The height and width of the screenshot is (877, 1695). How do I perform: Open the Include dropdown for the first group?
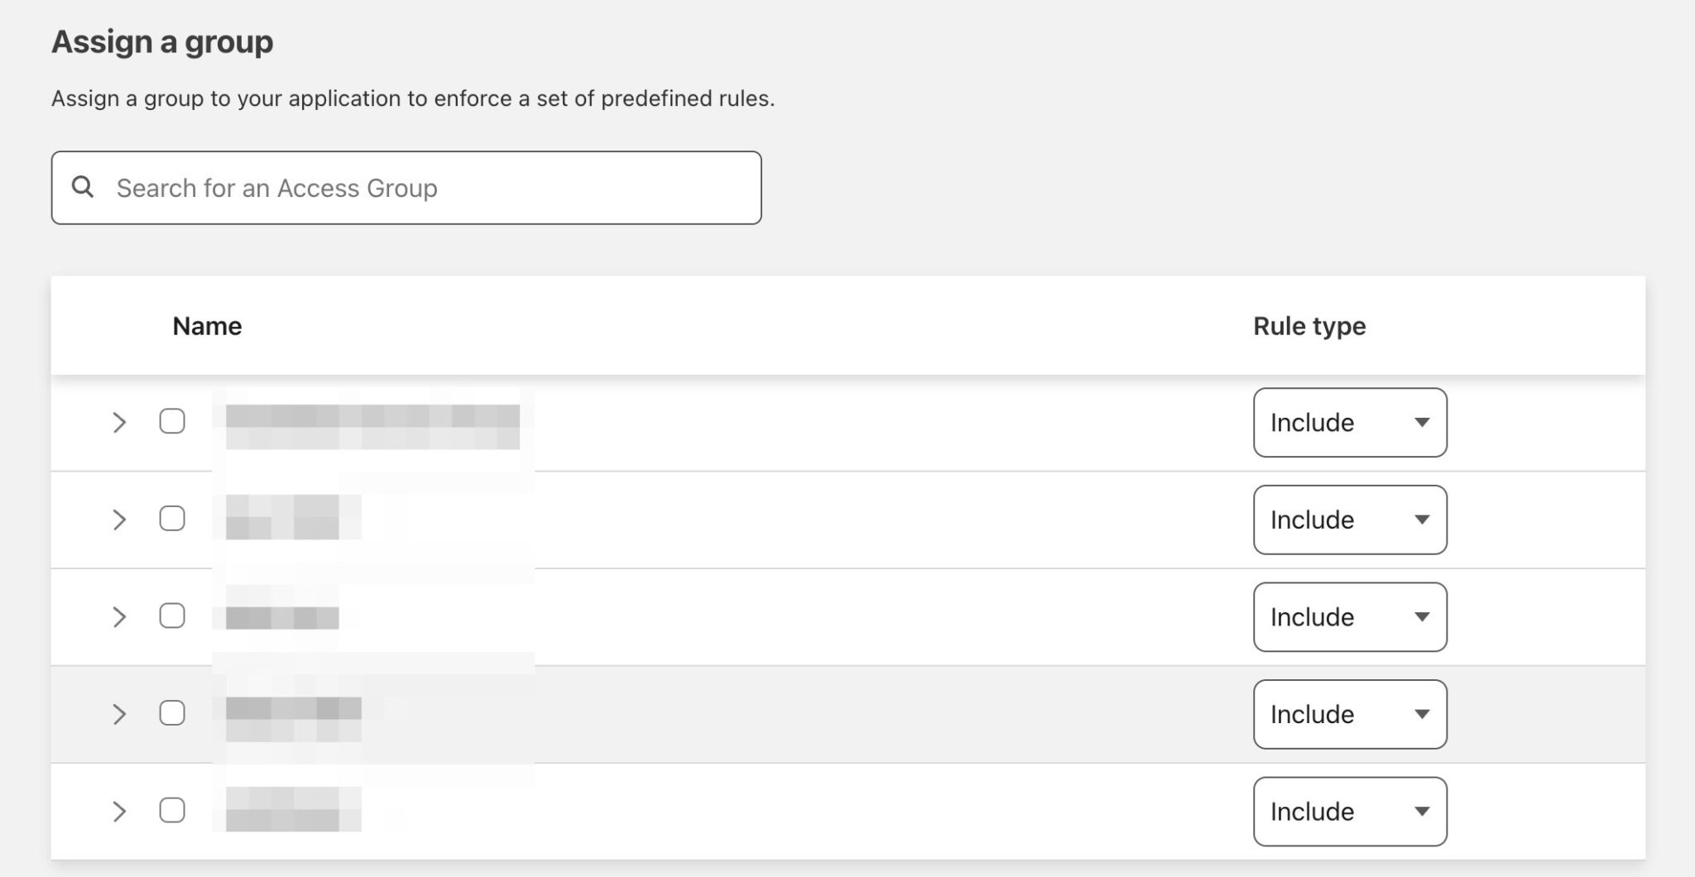click(x=1350, y=423)
